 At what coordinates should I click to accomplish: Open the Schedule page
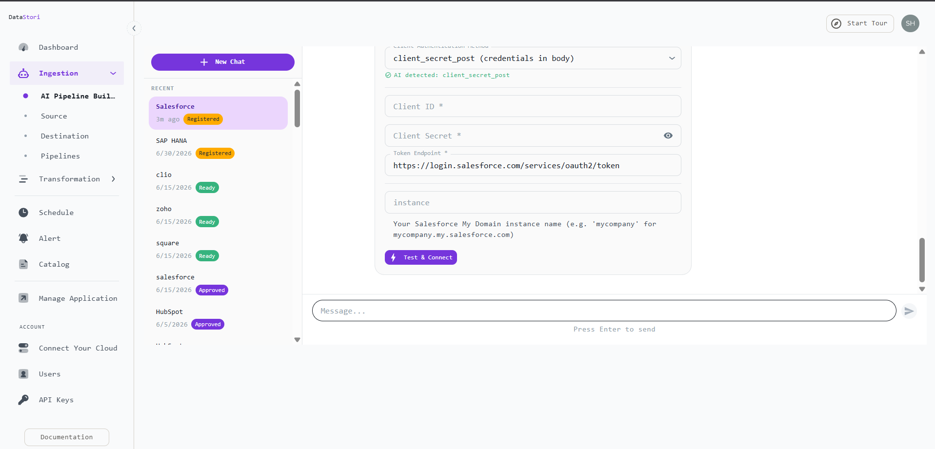point(57,213)
